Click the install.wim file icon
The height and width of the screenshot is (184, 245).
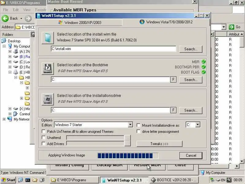tap(48, 38)
